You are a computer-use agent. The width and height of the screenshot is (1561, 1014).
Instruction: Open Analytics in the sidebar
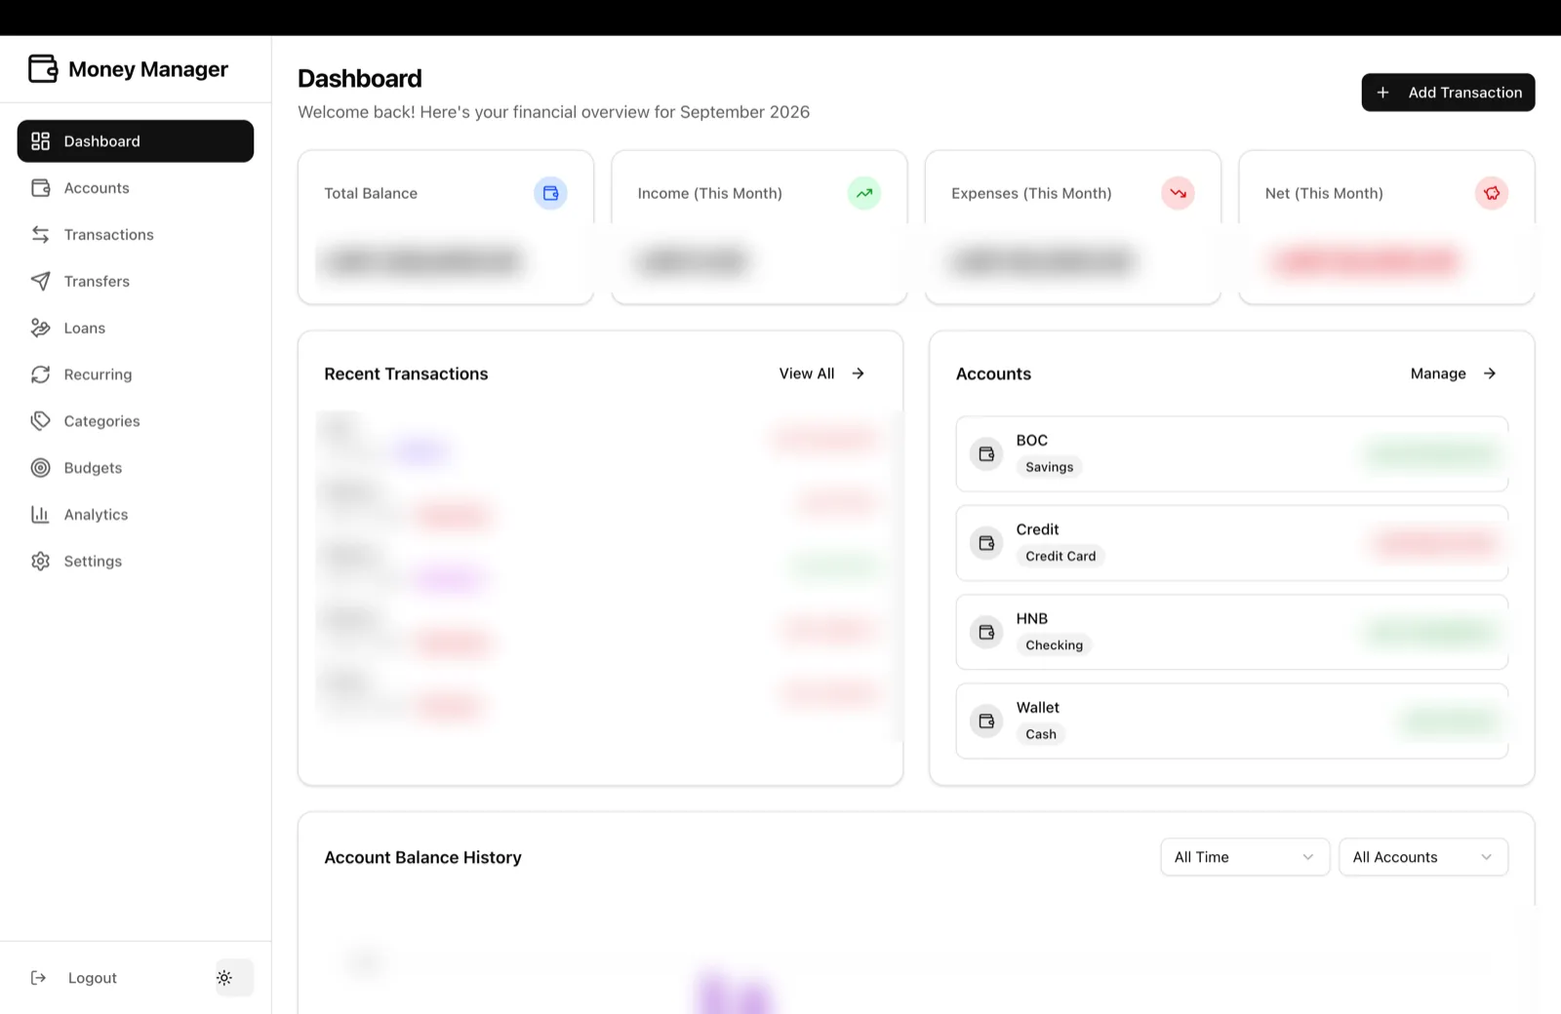coord(136,515)
